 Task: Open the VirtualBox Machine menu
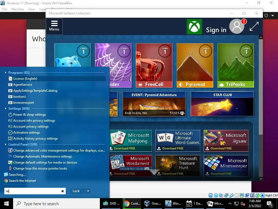(x=18, y=9)
